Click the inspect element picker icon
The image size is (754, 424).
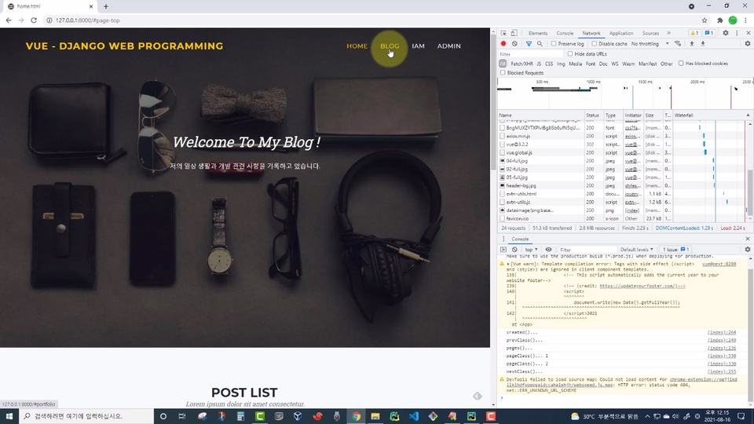click(503, 33)
